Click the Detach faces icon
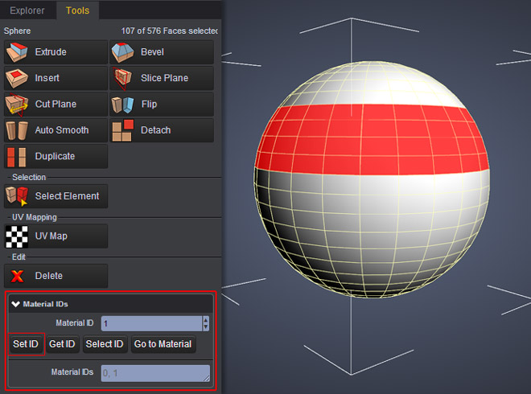Image resolution: width=531 pixels, height=394 pixels. click(x=122, y=130)
